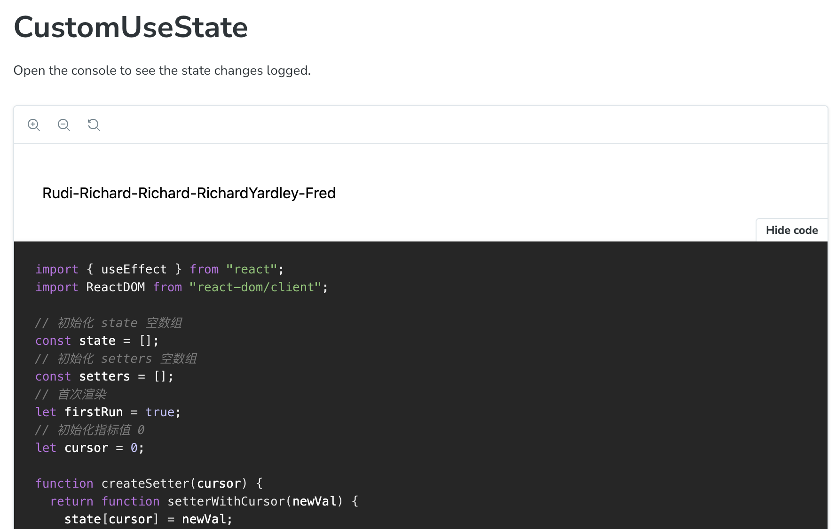Click the 'let firstRun = true' line
This screenshot has width=836, height=529.
tap(108, 412)
